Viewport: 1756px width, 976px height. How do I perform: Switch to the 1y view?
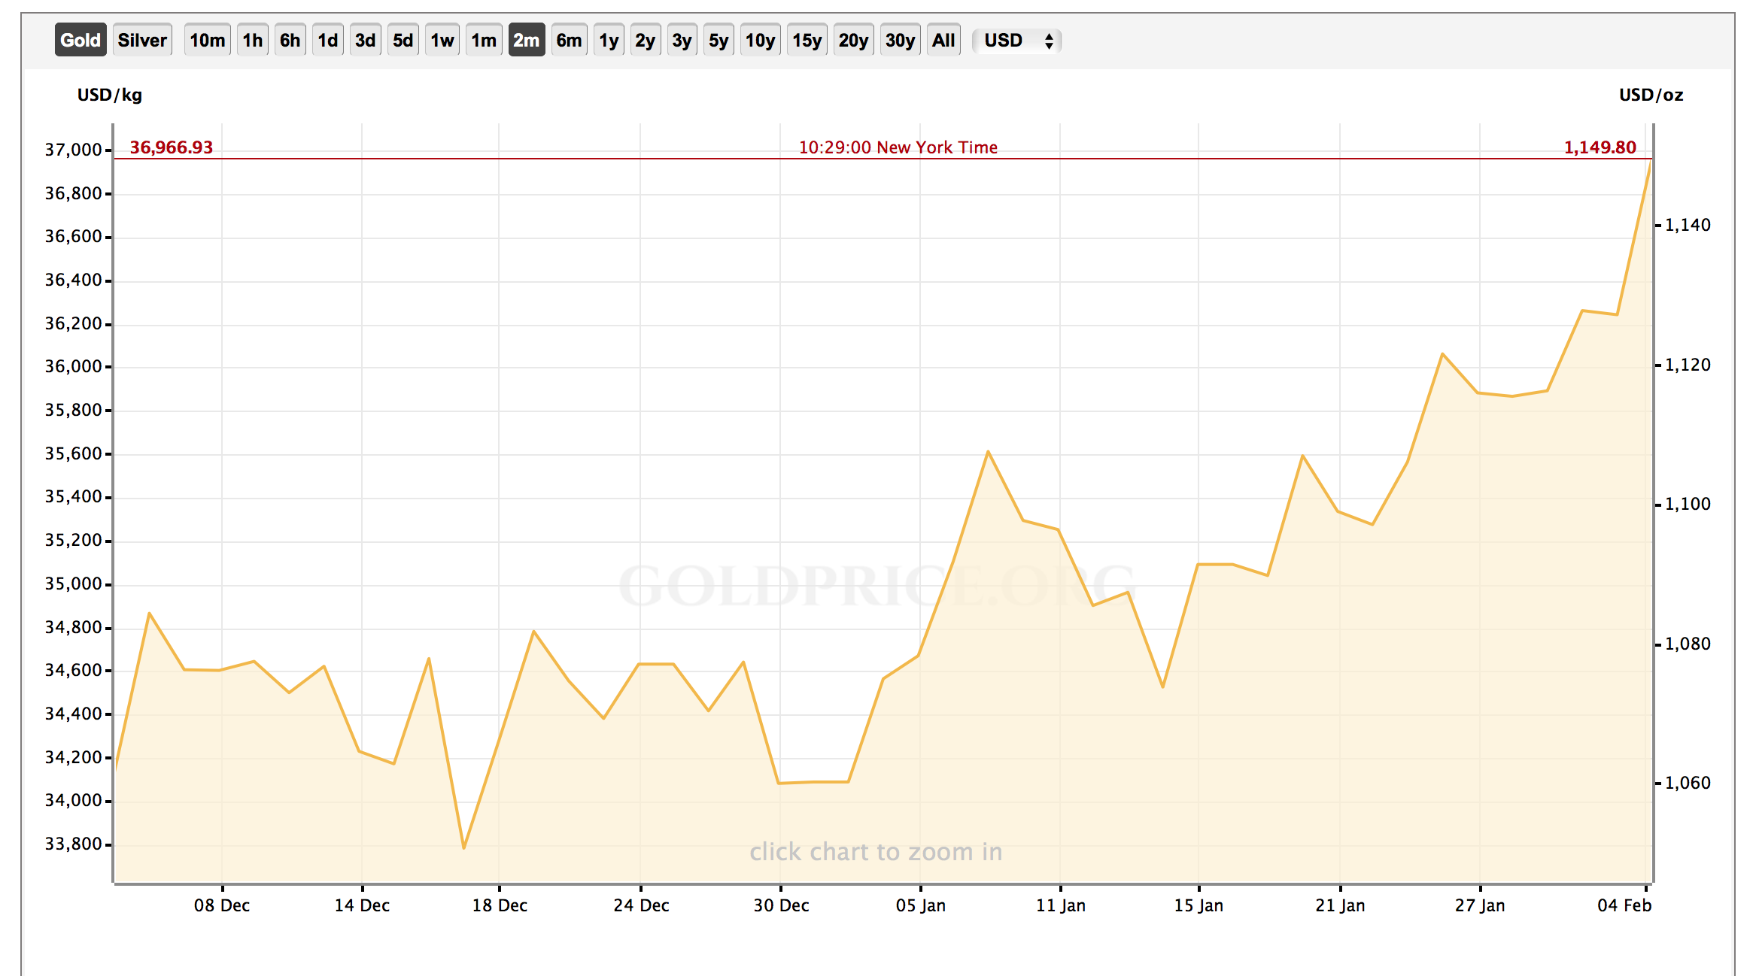point(609,40)
